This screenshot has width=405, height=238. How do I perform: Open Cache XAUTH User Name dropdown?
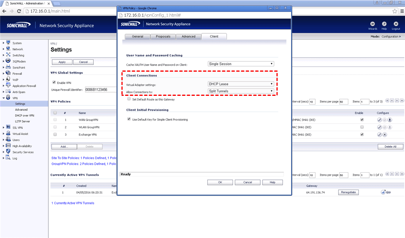click(x=241, y=64)
